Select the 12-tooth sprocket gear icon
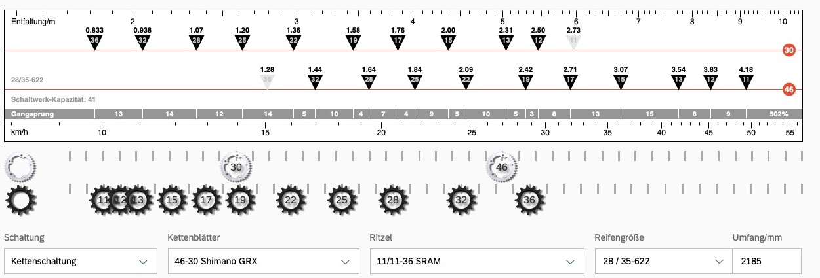This screenshot has width=820, height=278. point(120,200)
